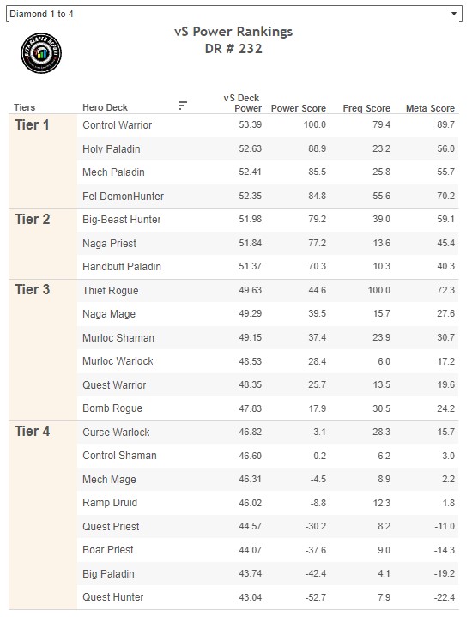Click the Hero Deck column header
Screen dimensions: 472x617
click(105, 107)
